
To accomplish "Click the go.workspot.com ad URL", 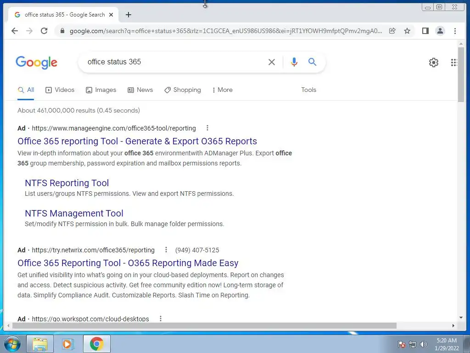I will click(x=90, y=319).
